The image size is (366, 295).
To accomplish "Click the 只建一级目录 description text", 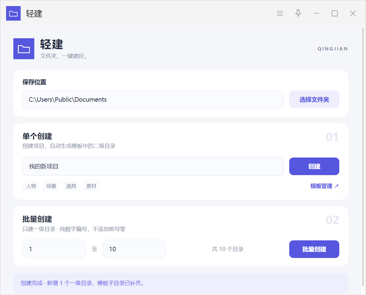I will tap(74, 229).
